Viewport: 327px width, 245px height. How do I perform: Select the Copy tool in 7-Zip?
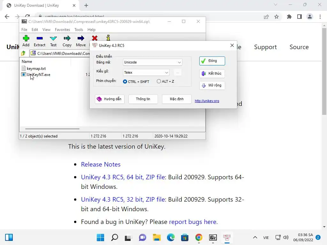click(67, 41)
